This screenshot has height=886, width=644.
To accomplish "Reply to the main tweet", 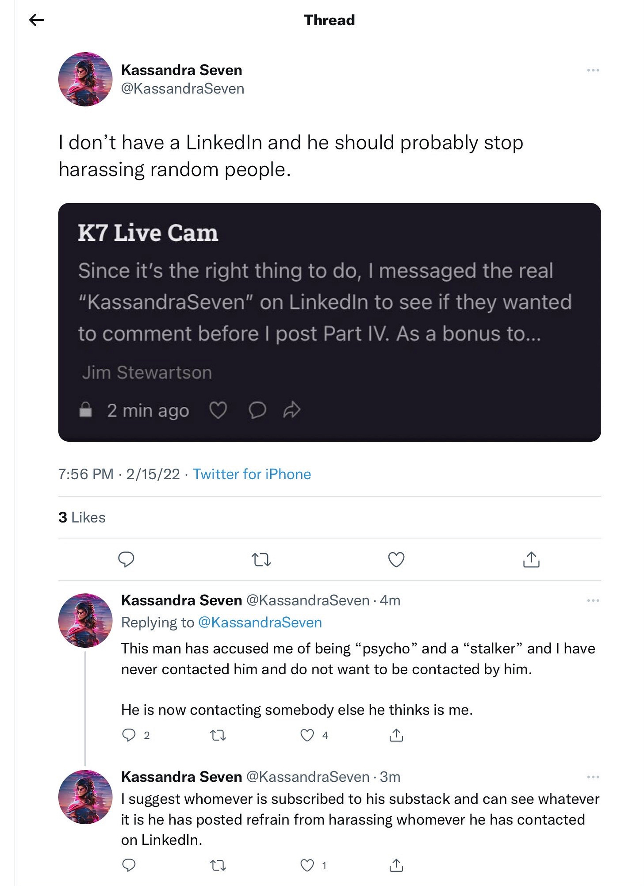I will 126,560.
